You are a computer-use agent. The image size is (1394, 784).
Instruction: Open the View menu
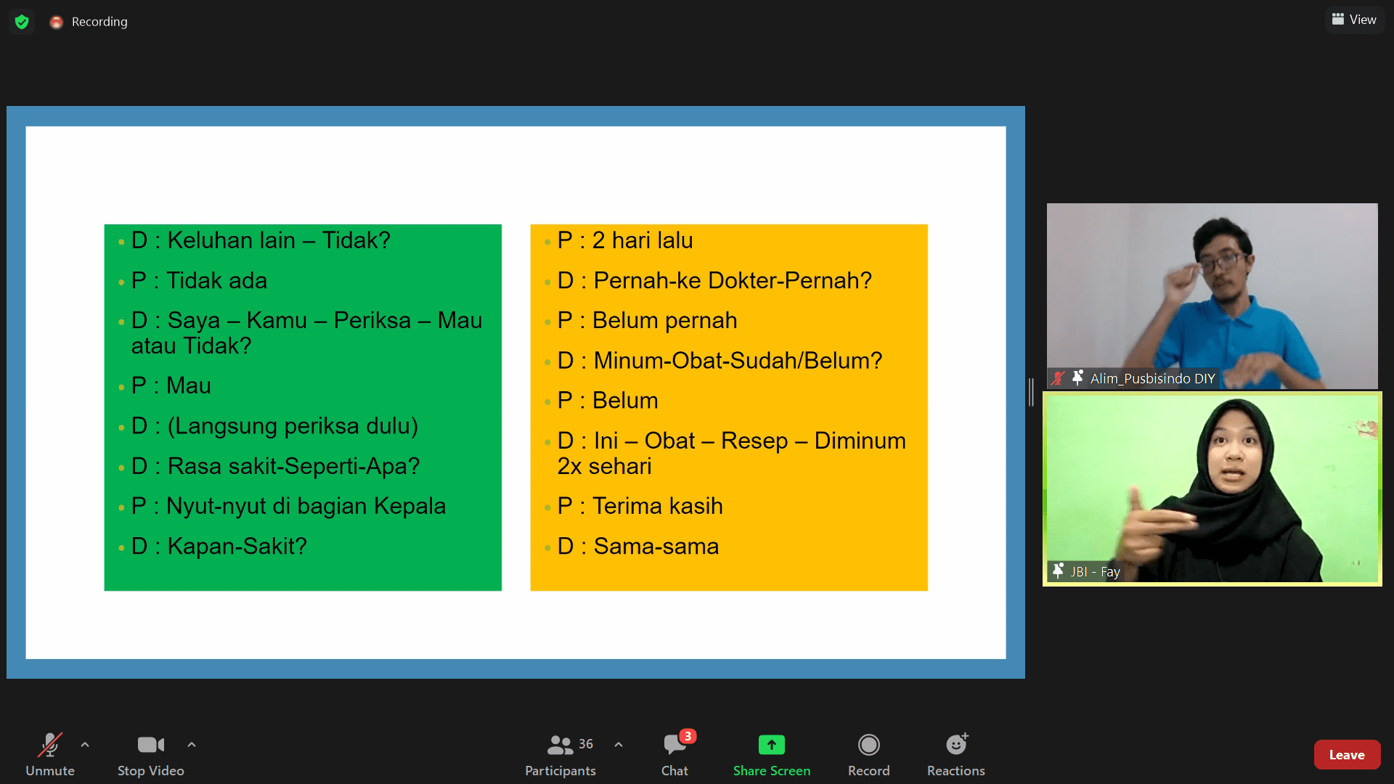tap(1355, 19)
